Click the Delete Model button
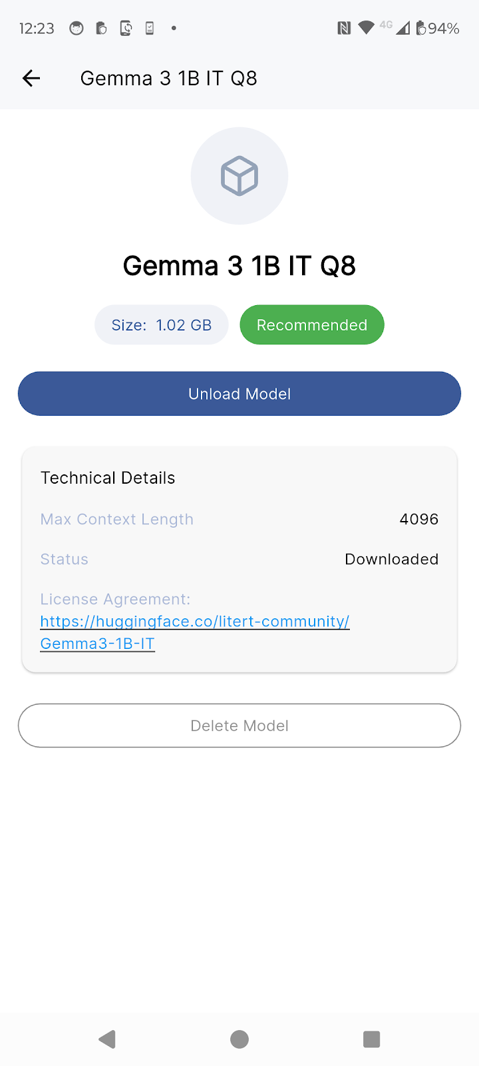The height and width of the screenshot is (1066, 479). coord(239,726)
